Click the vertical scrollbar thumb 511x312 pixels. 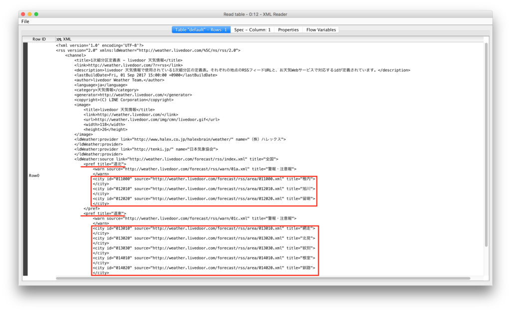click(486, 145)
